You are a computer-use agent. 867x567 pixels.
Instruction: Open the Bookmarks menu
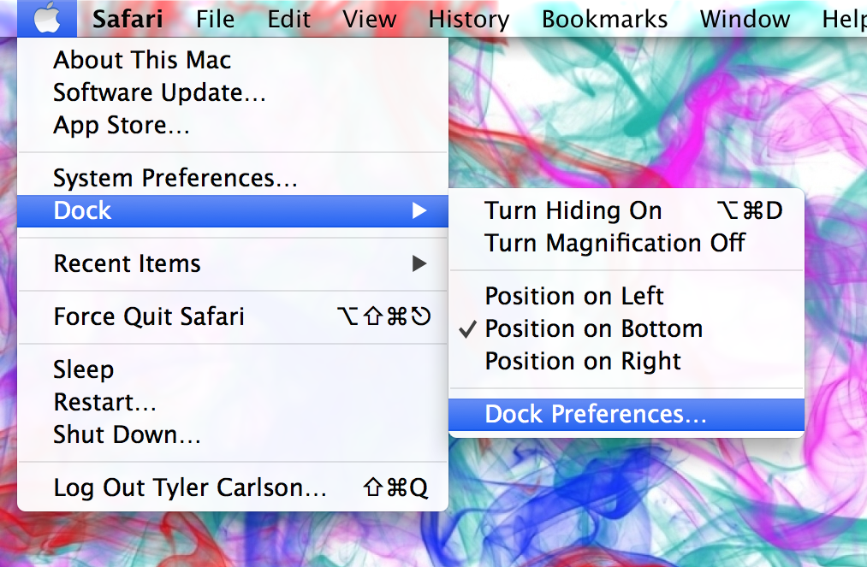click(604, 18)
